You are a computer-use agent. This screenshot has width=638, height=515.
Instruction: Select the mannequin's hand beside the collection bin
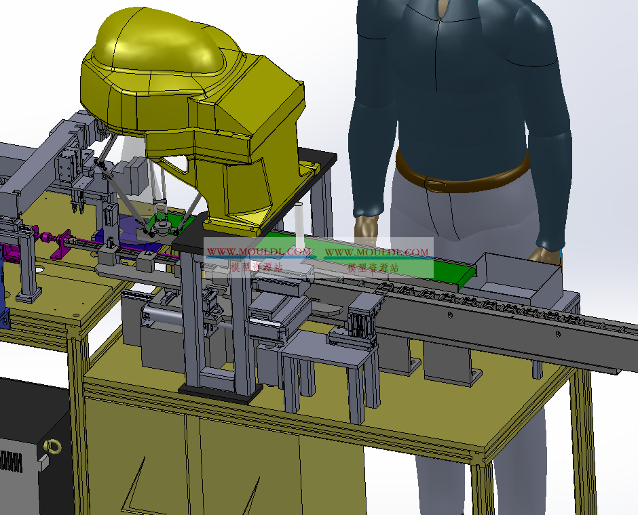pos(547,255)
